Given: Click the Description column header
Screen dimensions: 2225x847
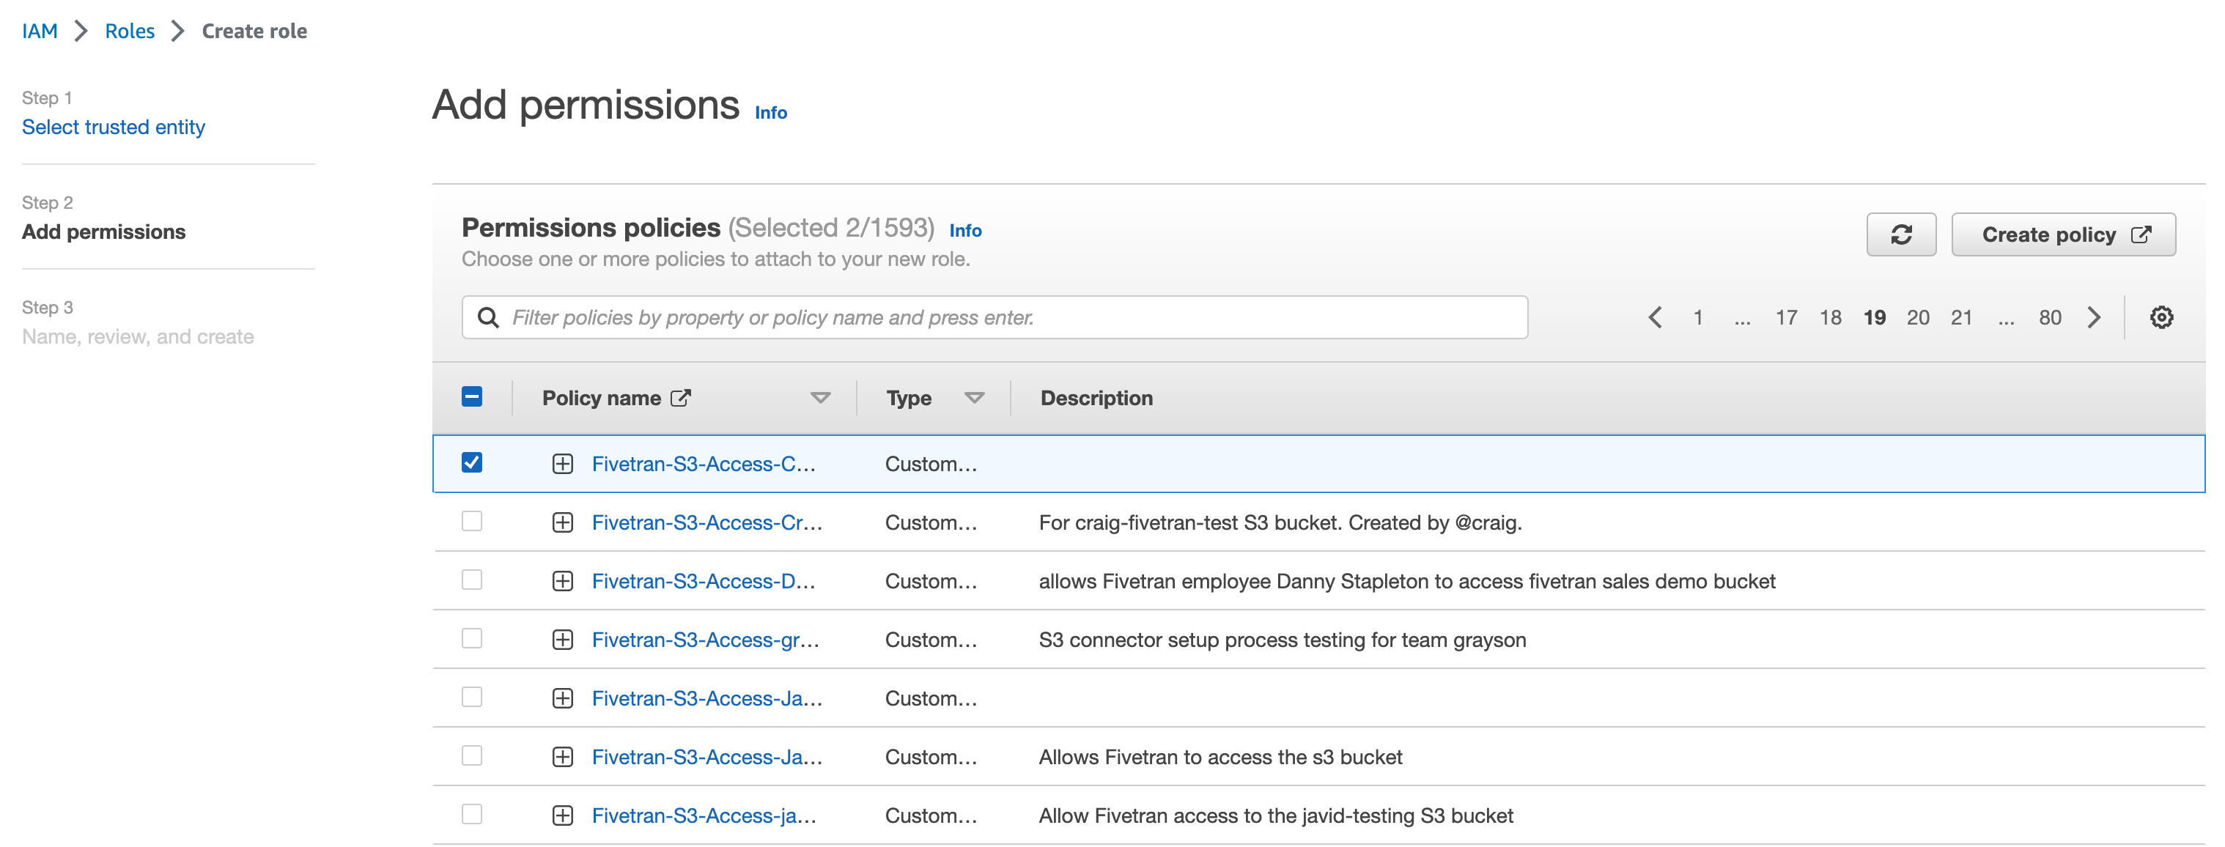Looking at the screenshot, I should click(x=1096, y=398).
